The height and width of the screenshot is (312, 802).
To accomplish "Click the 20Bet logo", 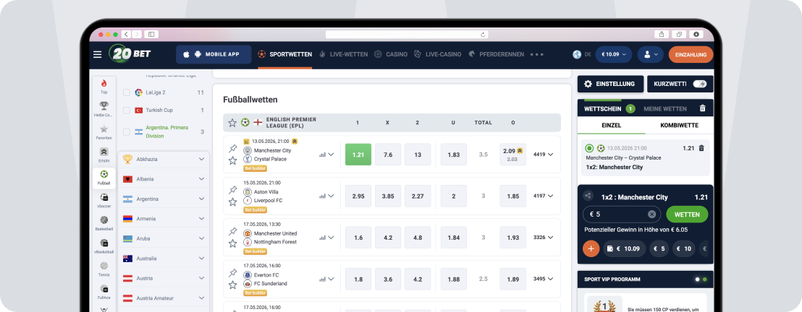I will pyautogui.click(x=130, y=54).
